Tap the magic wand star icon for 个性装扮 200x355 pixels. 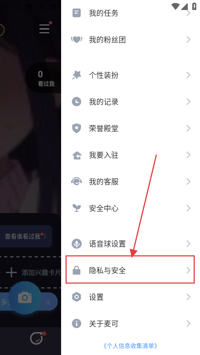click(x=76, y=75)
